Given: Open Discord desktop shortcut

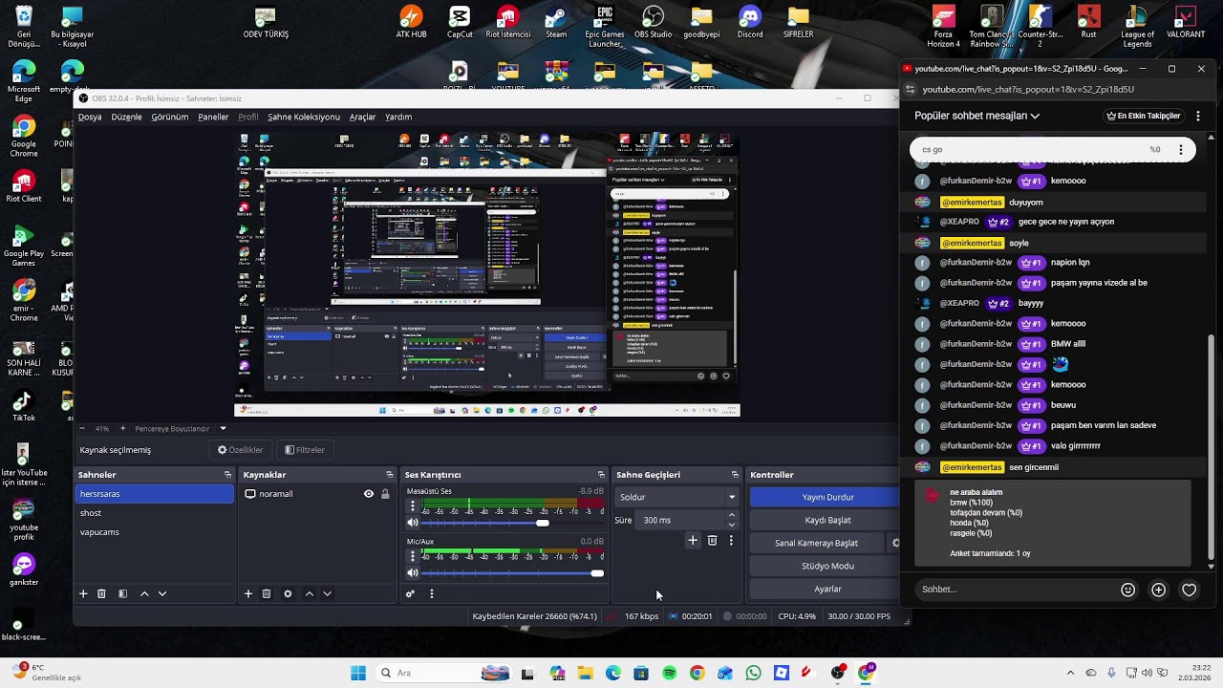Looking at the screenshot, I should (x=750, y=23).
